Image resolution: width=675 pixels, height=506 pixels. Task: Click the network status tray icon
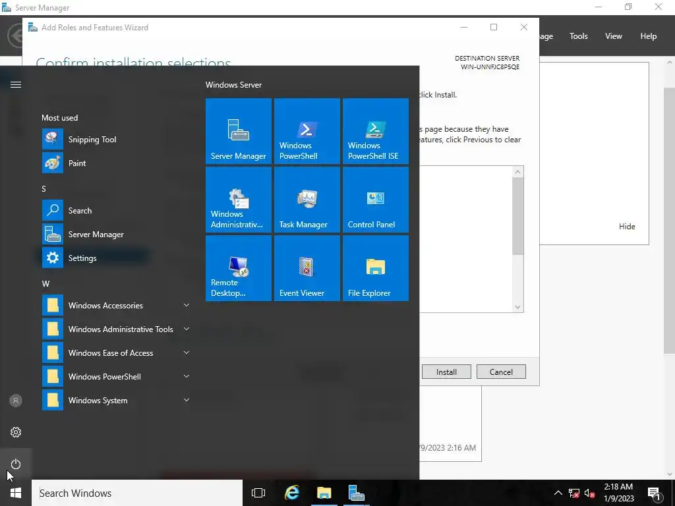[574, 493]
